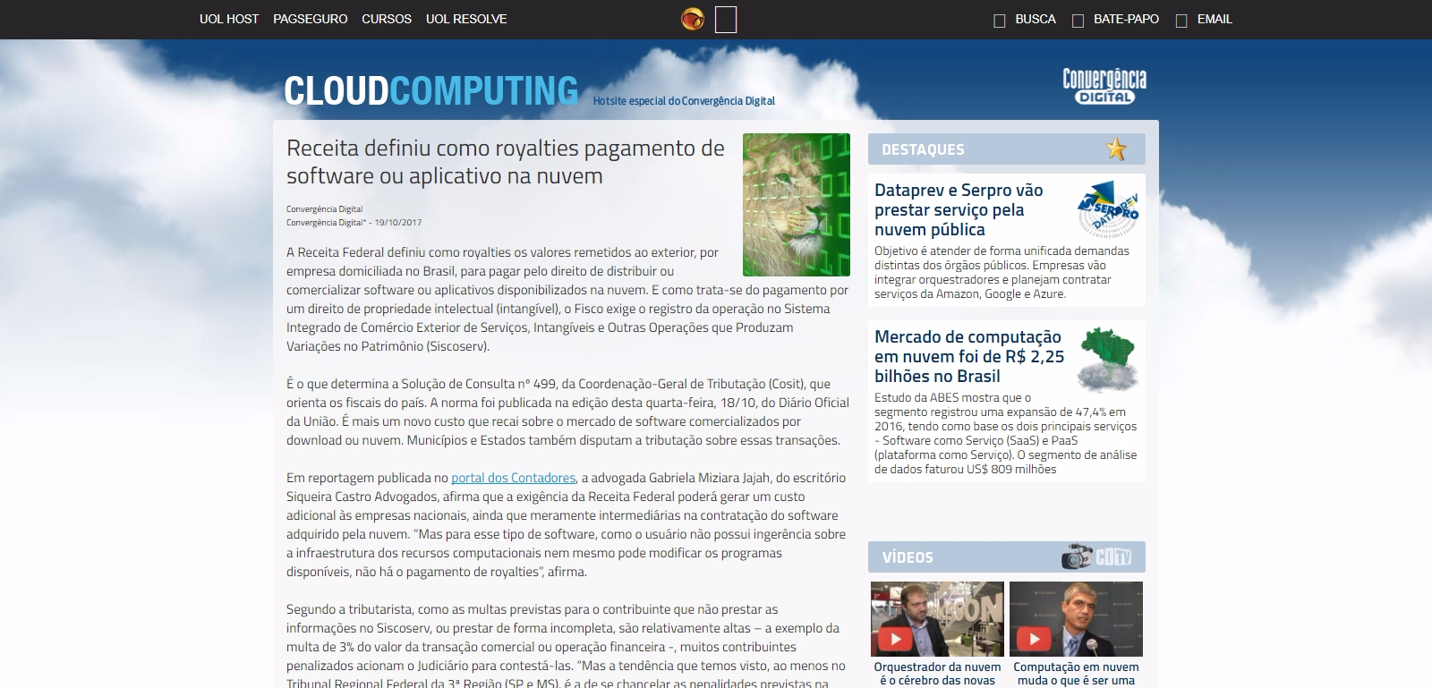Viewport: 1432px width, 688px height.
Task: Click the article date 19/10/2017 line
Action: click(354, 223)
